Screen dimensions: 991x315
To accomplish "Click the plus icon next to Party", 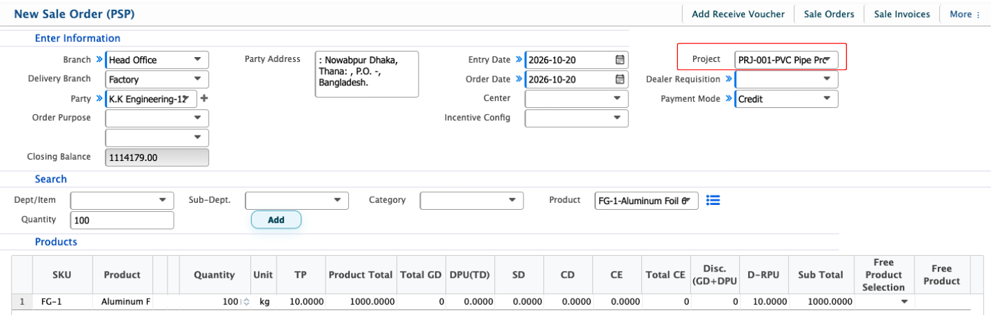I will pyautogui.click(x=204, y=98).
